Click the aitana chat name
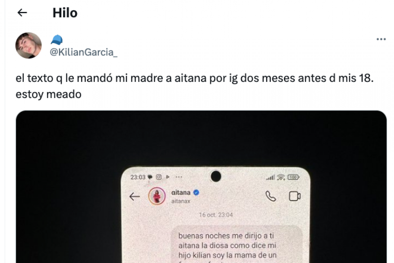This screenshot has width=394, height=263. pyautogui.click(x=181, y=192)
